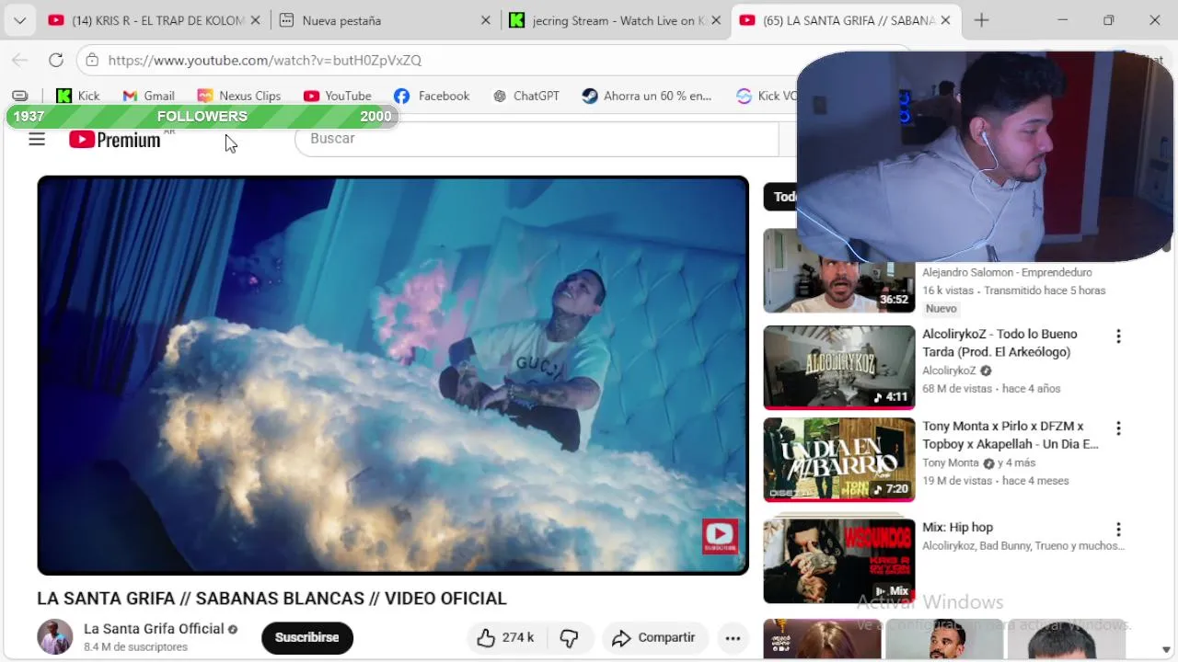Open more actions ellipsis under video

pyautogui.click(x=733, y=637)
